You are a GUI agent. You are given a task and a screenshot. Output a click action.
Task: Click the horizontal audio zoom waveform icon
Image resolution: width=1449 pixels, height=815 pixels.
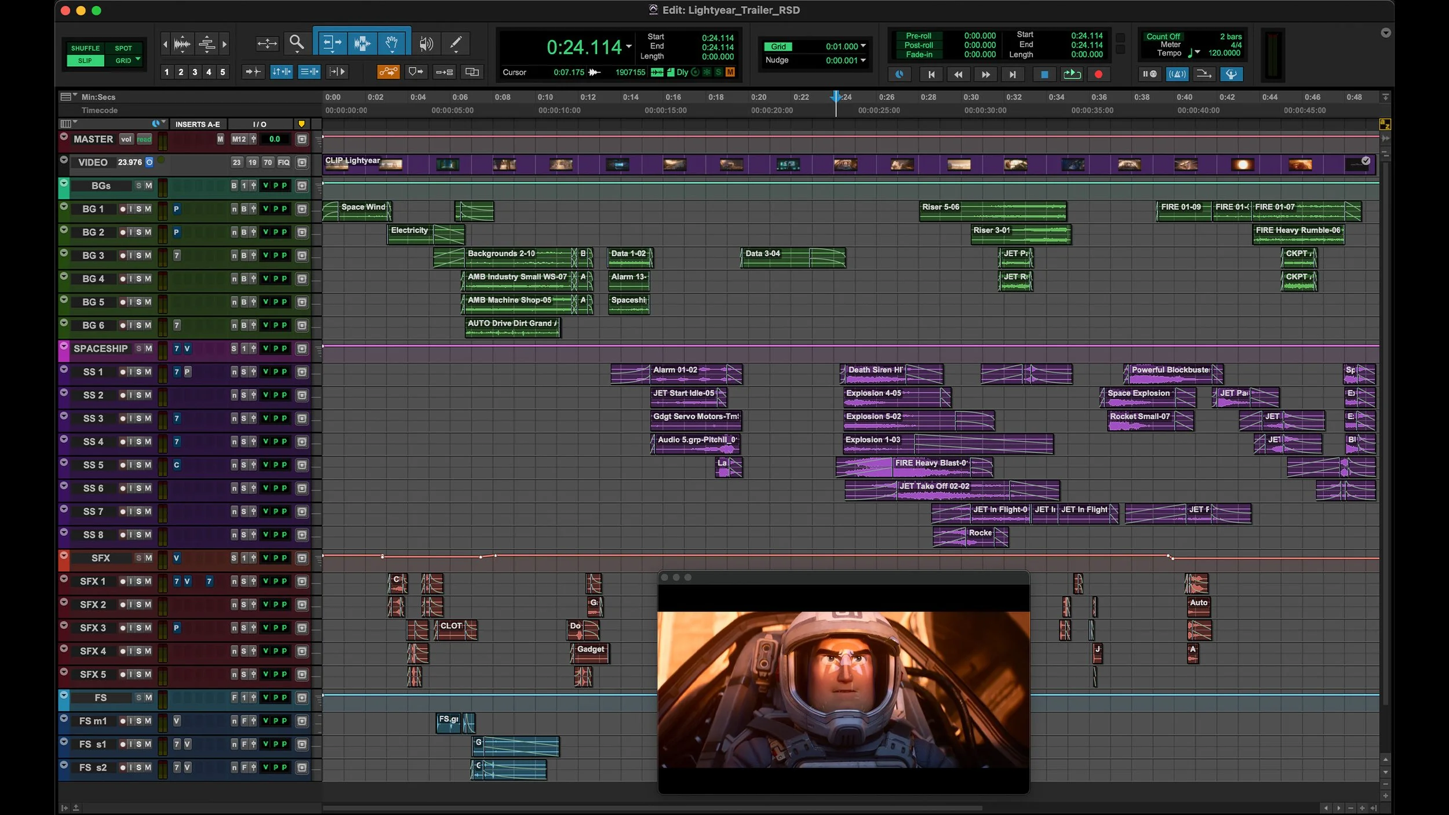coord(182,43)
